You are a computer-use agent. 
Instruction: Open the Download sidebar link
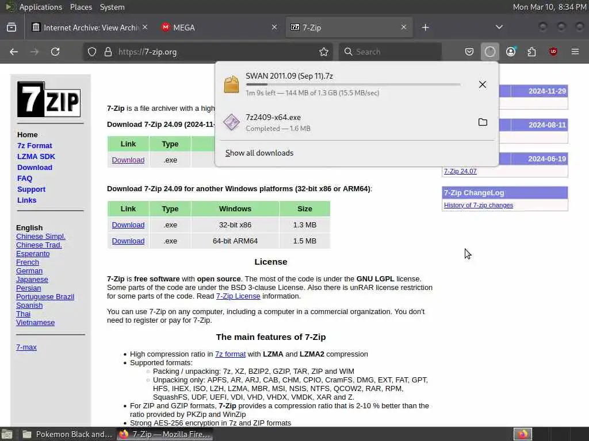coord(35,167)
